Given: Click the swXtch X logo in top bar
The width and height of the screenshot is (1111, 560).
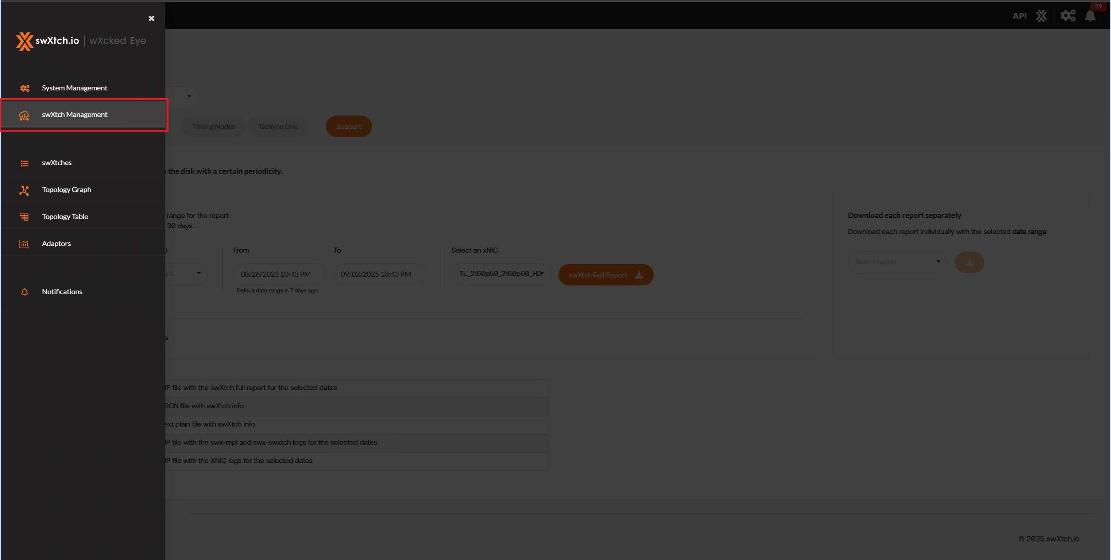Looking at the screenshot, I should point(1041,16).
